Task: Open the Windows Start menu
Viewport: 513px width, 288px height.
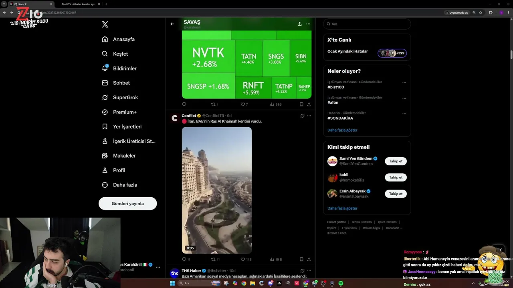Action: (x=172, y=283)
